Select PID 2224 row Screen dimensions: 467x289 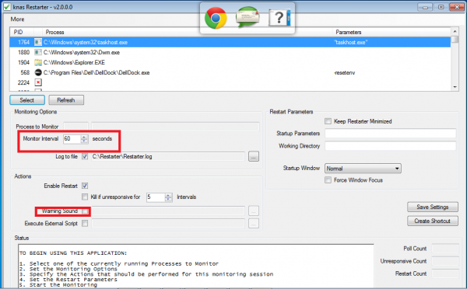point(230,82)
